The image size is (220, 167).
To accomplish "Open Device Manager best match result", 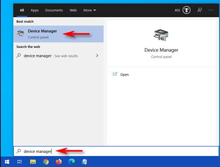I will [58, 34].
